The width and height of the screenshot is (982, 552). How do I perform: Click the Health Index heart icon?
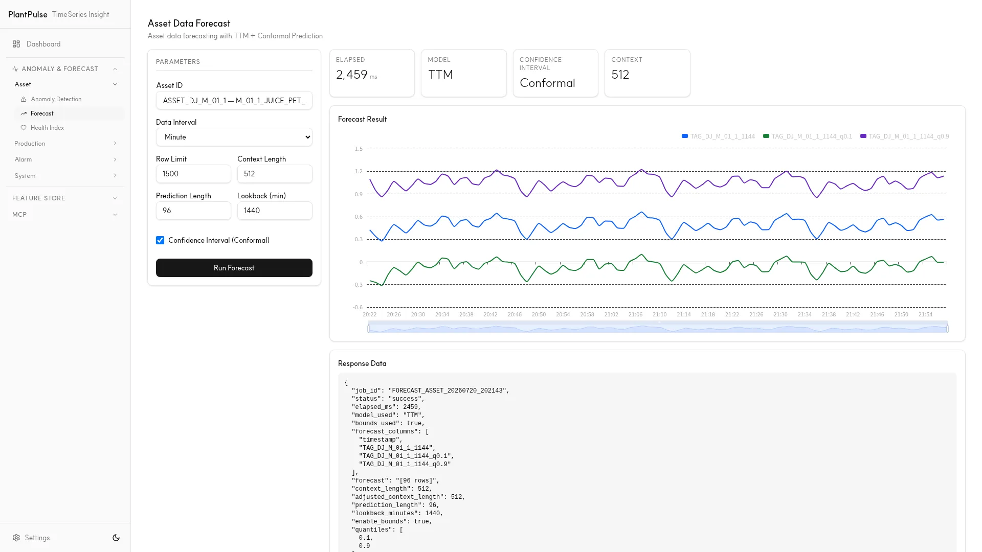click(x=24, y=128)
